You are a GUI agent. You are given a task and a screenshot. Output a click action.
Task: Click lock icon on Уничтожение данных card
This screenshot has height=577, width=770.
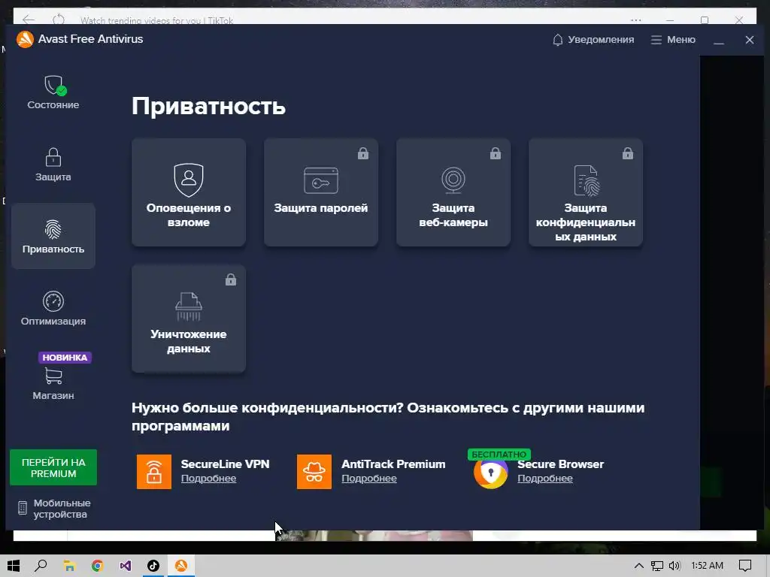231,279
